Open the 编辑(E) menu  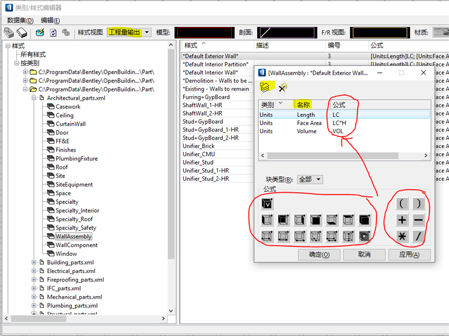[x=50, y=20]
